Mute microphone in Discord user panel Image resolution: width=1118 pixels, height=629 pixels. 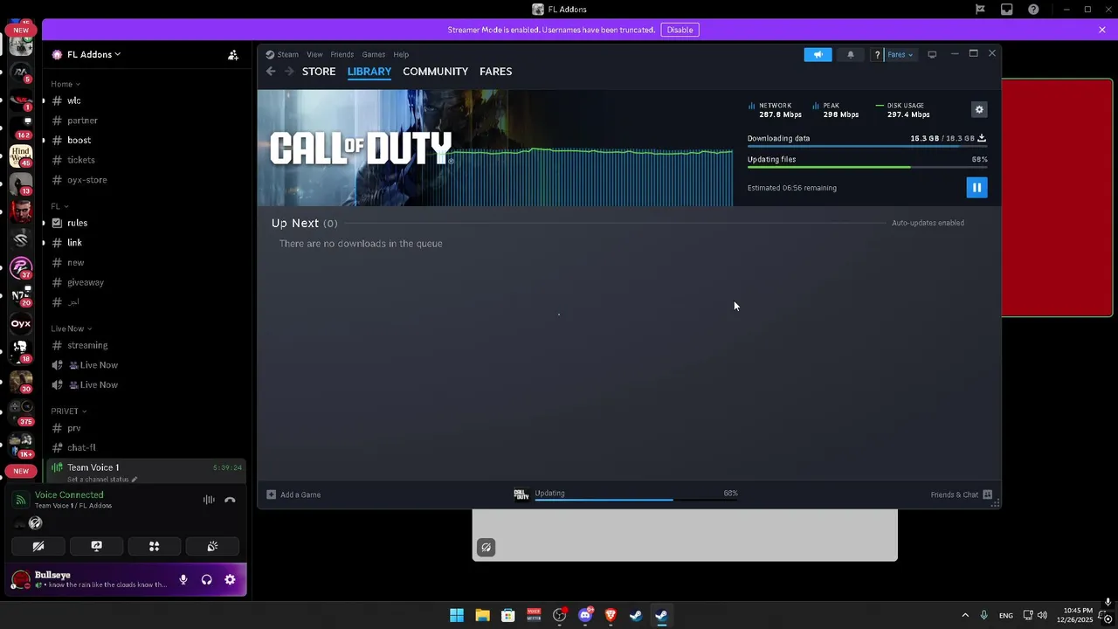tap(183, 579)
